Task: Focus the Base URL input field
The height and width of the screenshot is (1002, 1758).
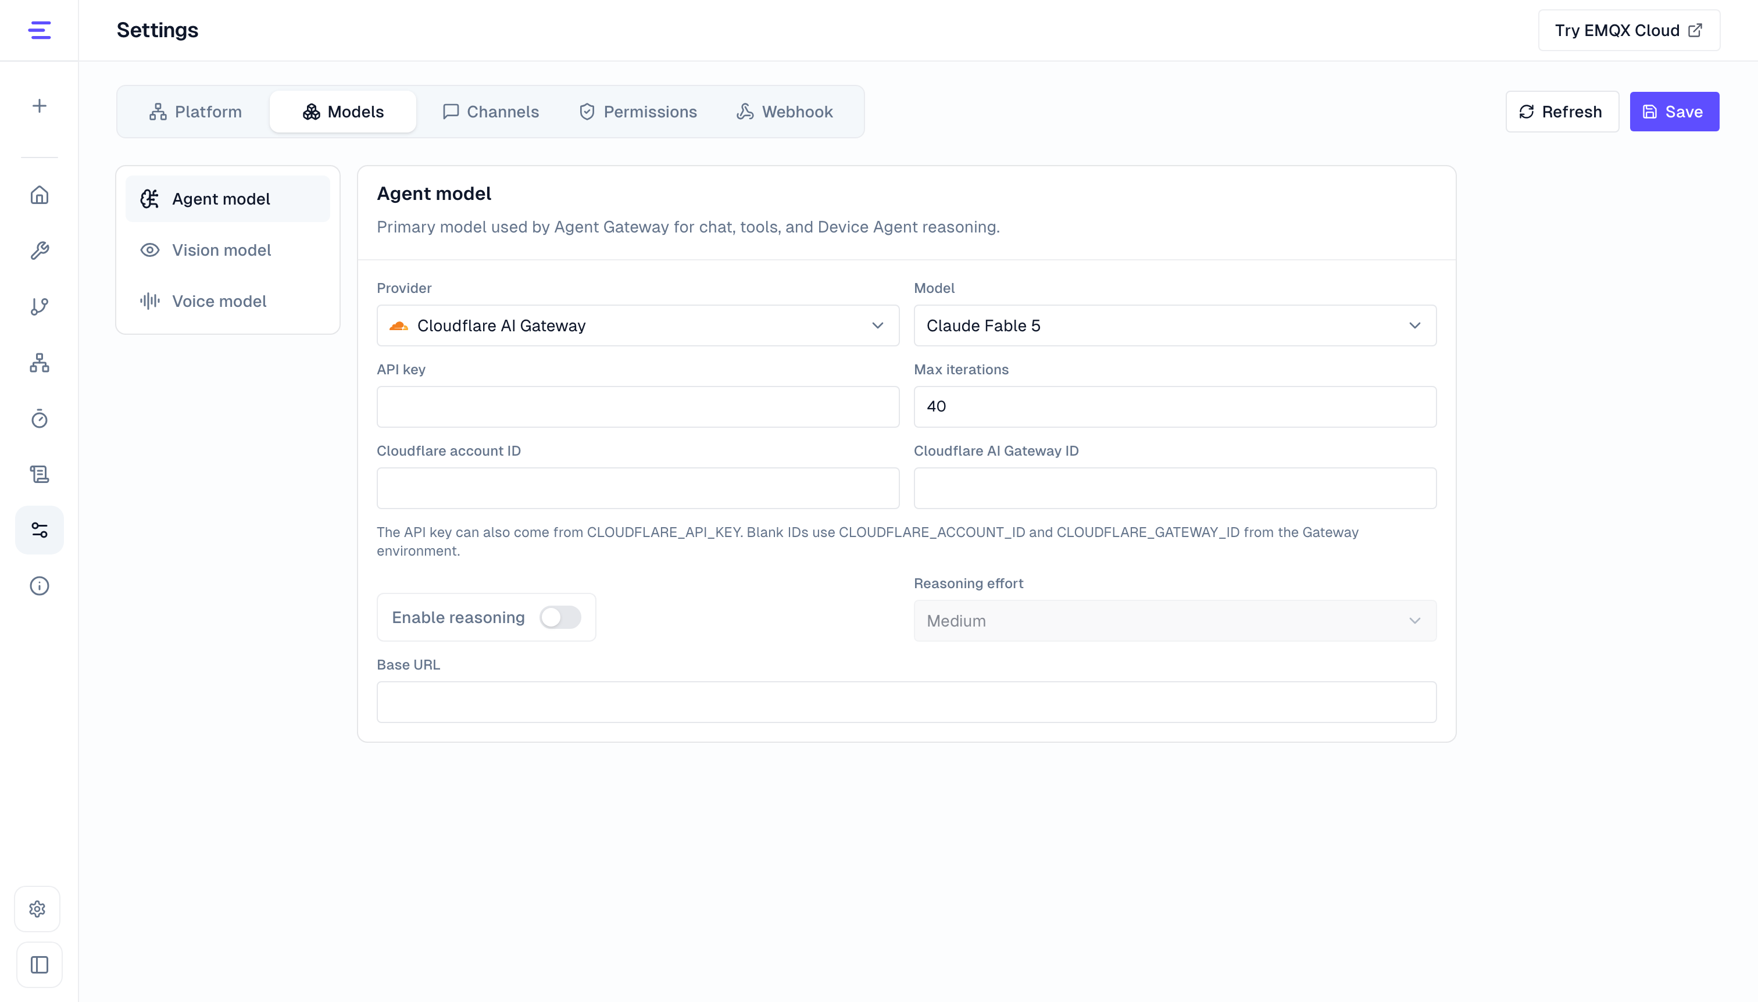Action: click(906, 702)
